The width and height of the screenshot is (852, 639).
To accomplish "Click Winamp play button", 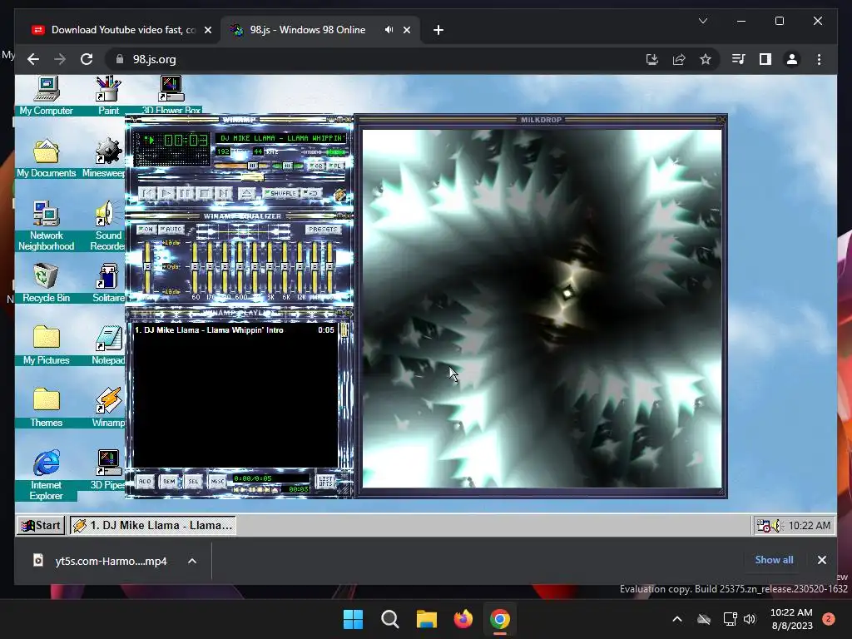I will [166, 193].
